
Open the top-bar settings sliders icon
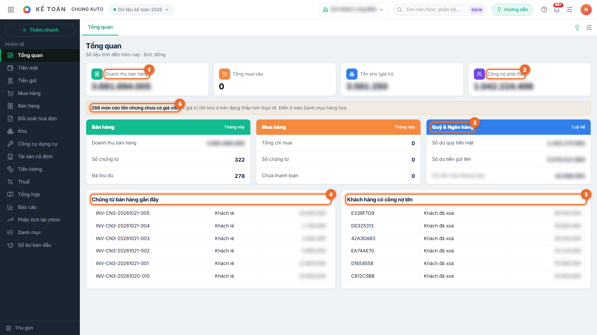coord(569,10)
